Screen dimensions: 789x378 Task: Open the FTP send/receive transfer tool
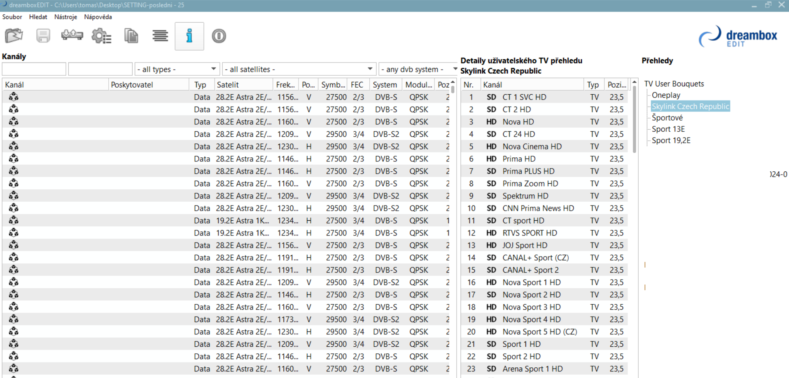pyautogui.click(x=72, y=35)
